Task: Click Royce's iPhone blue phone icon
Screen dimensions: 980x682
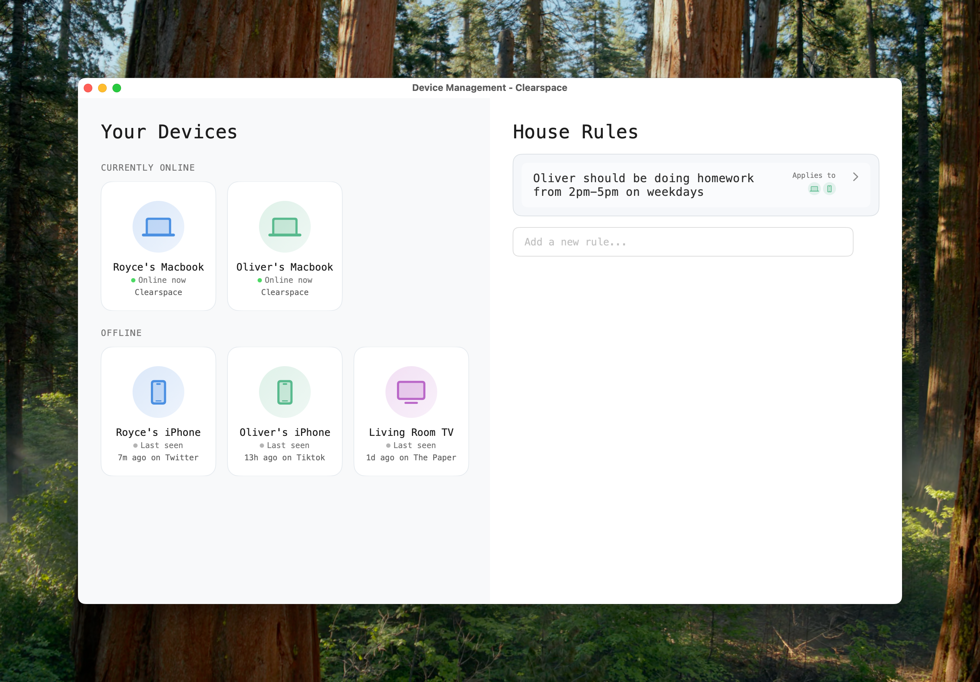Action: [158, 392]
